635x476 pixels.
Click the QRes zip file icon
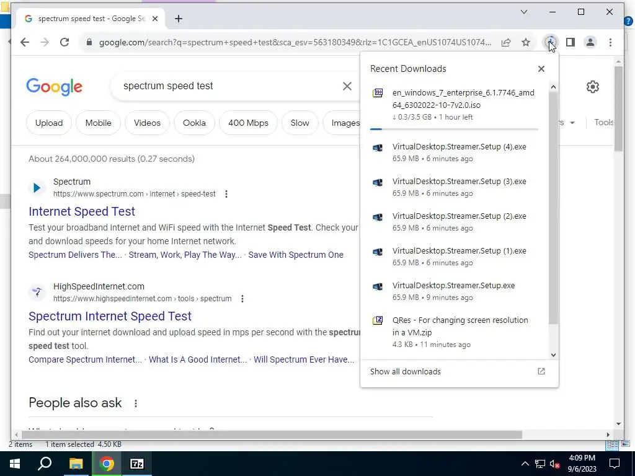tap(378, 320)
